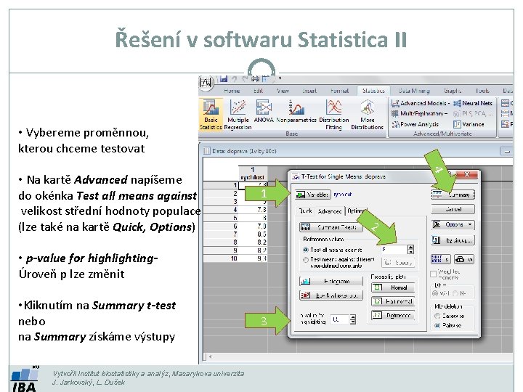Click the Specify button
523x392 pixels.
tap(398, 263)
